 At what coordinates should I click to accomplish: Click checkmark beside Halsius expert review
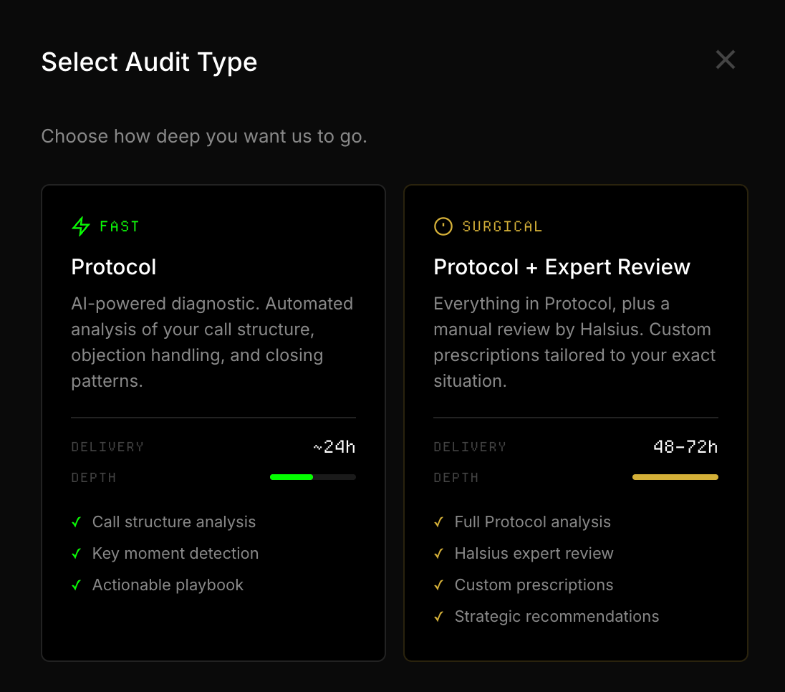point(439,554)
